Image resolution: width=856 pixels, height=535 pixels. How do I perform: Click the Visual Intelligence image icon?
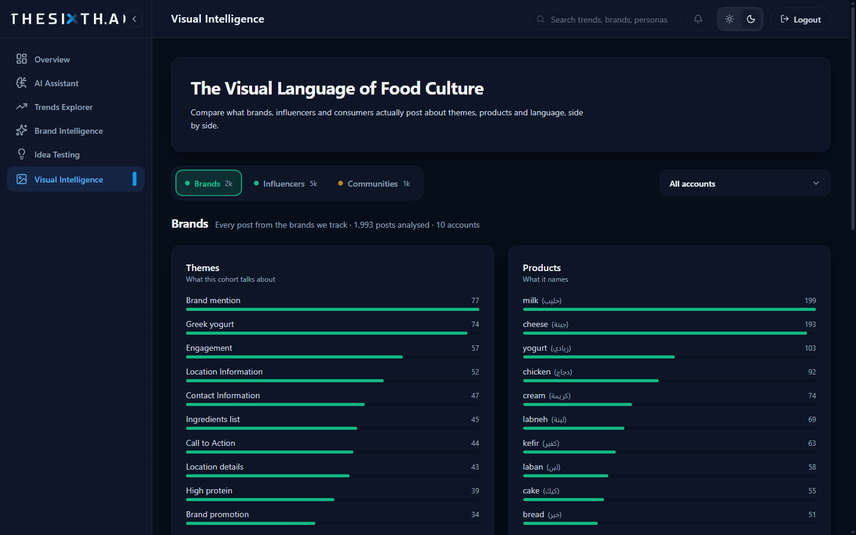pos(21,179)
